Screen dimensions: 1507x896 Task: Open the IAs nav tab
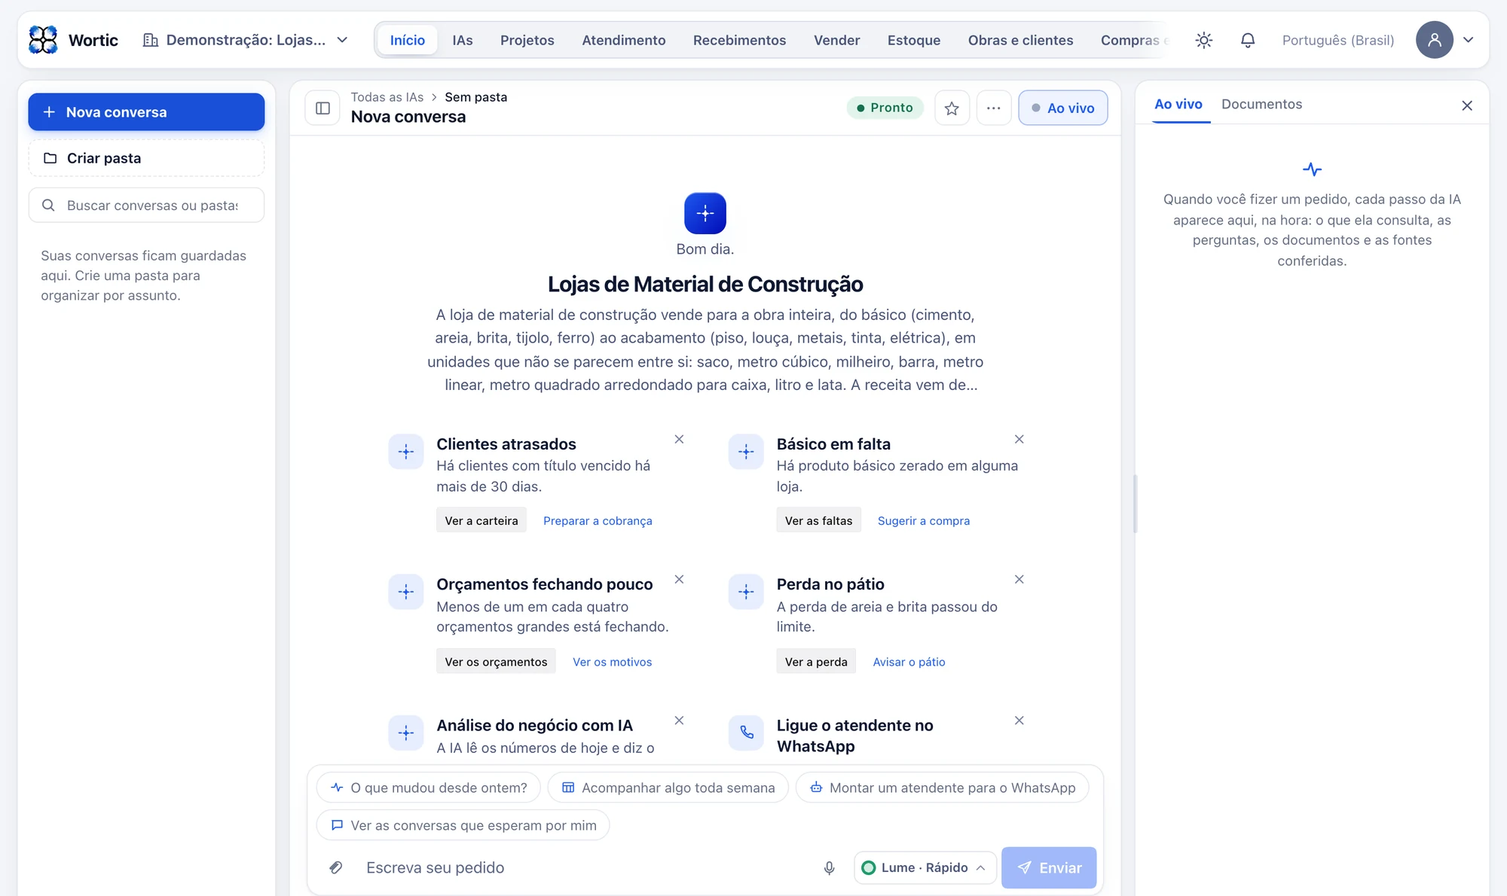[x=463, y=40]
